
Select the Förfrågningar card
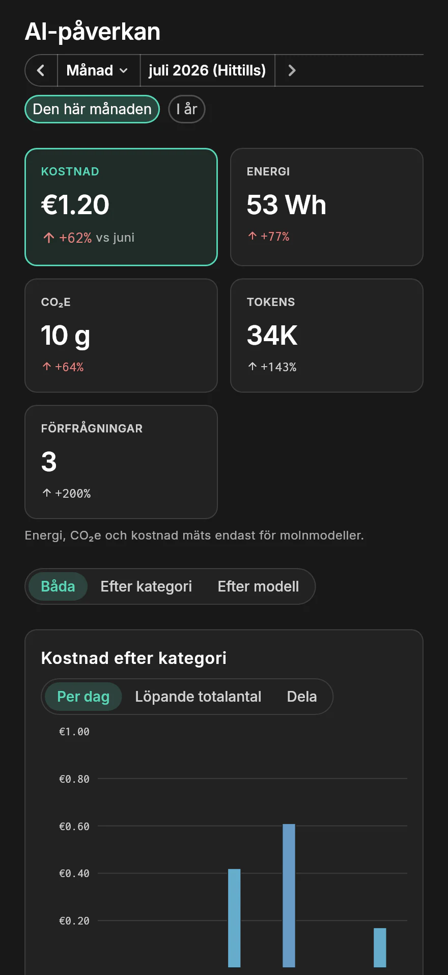click(x=121, y=462)
